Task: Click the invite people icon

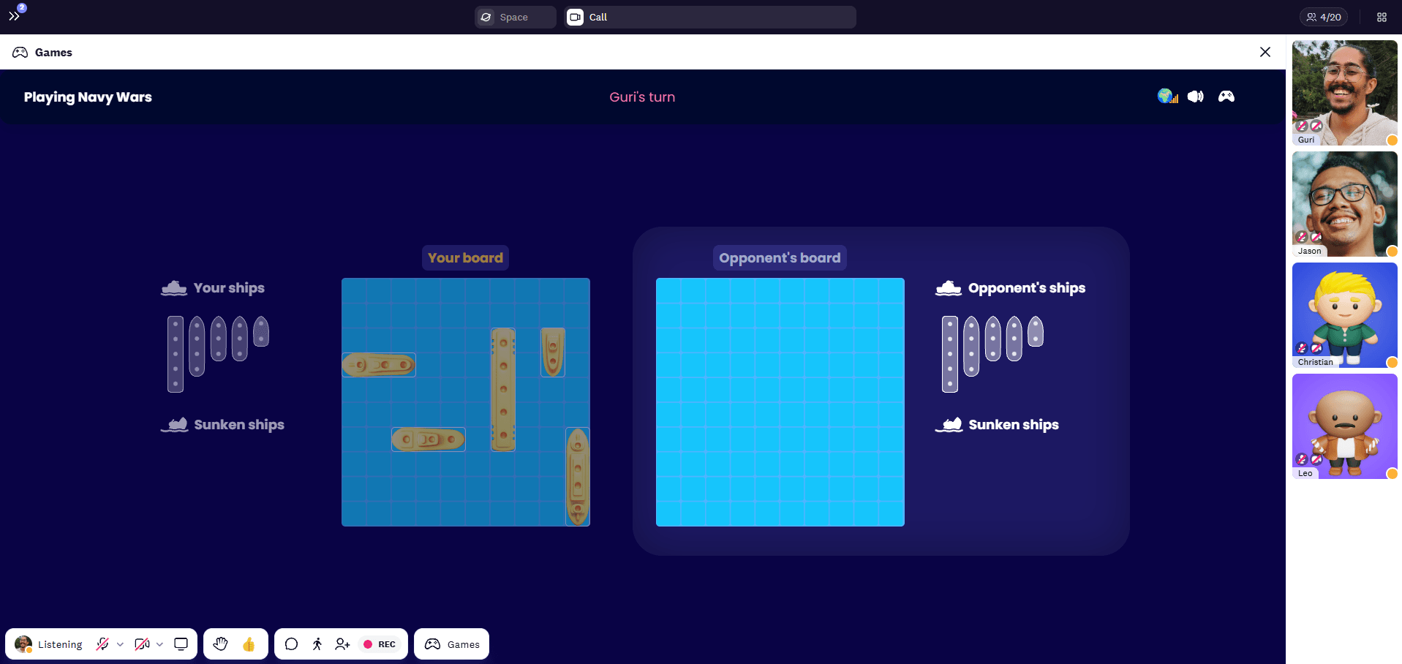Action: [x=342, y=644]
